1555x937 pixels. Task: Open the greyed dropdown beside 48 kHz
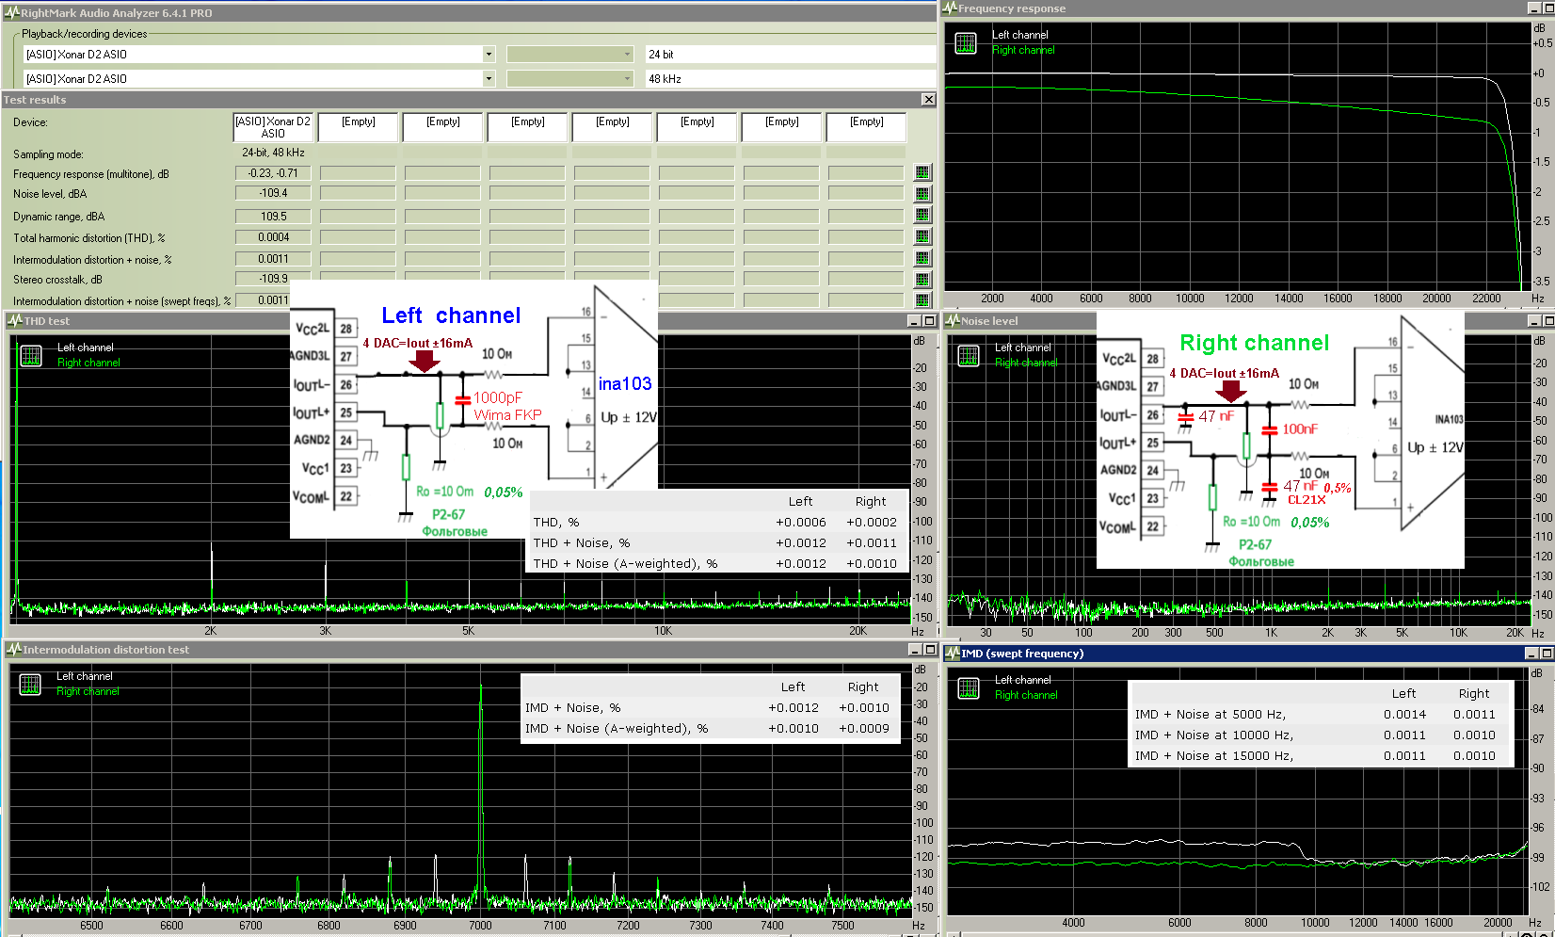click(x=570, y=79)
